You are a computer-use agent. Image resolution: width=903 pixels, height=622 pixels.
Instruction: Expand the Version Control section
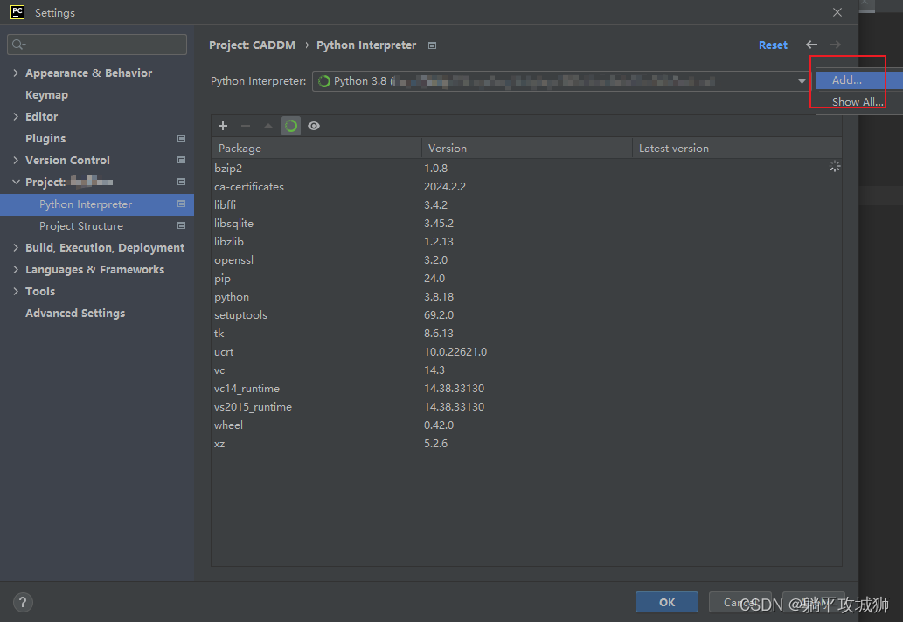[16, 160]
